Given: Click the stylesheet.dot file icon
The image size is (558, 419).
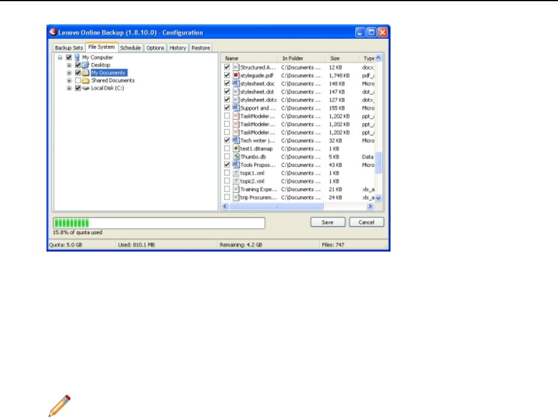Looking at the screenshot, I should pos(235,92).
